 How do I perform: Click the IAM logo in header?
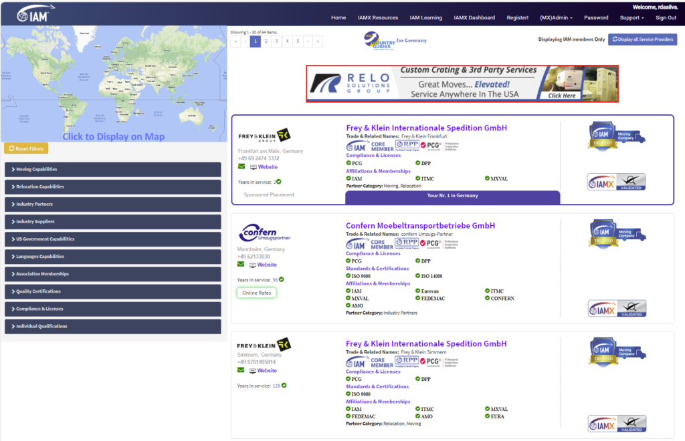[x=35, y=14]
